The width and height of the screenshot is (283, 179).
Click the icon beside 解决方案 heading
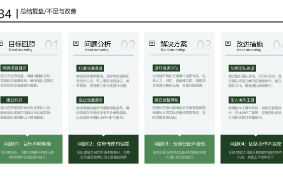[152, 43]
